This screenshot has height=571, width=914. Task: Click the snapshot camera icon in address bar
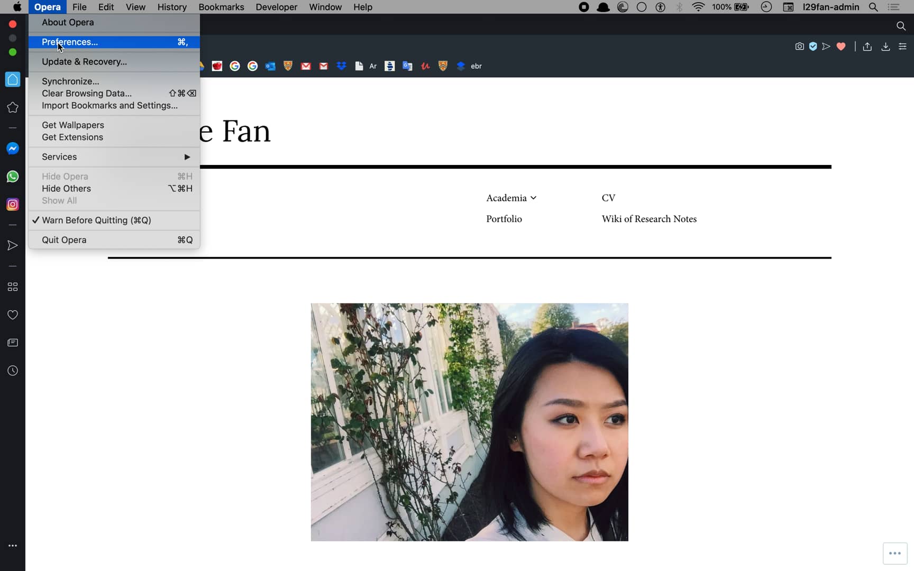799,47
